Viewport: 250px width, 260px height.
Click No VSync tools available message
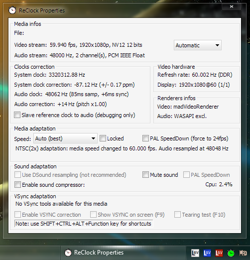(61, 204)
